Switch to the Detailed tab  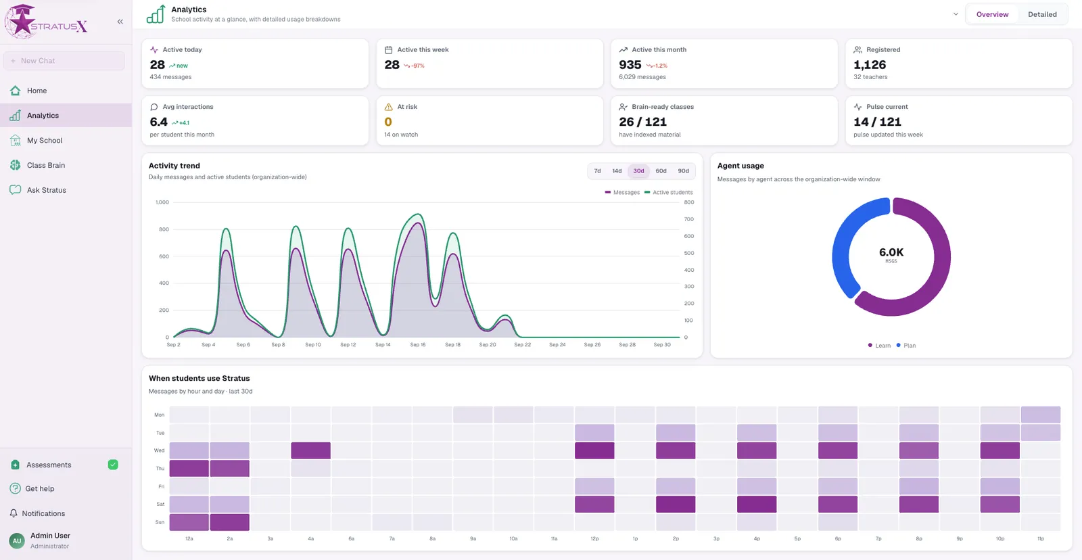tap(1042, 14)
